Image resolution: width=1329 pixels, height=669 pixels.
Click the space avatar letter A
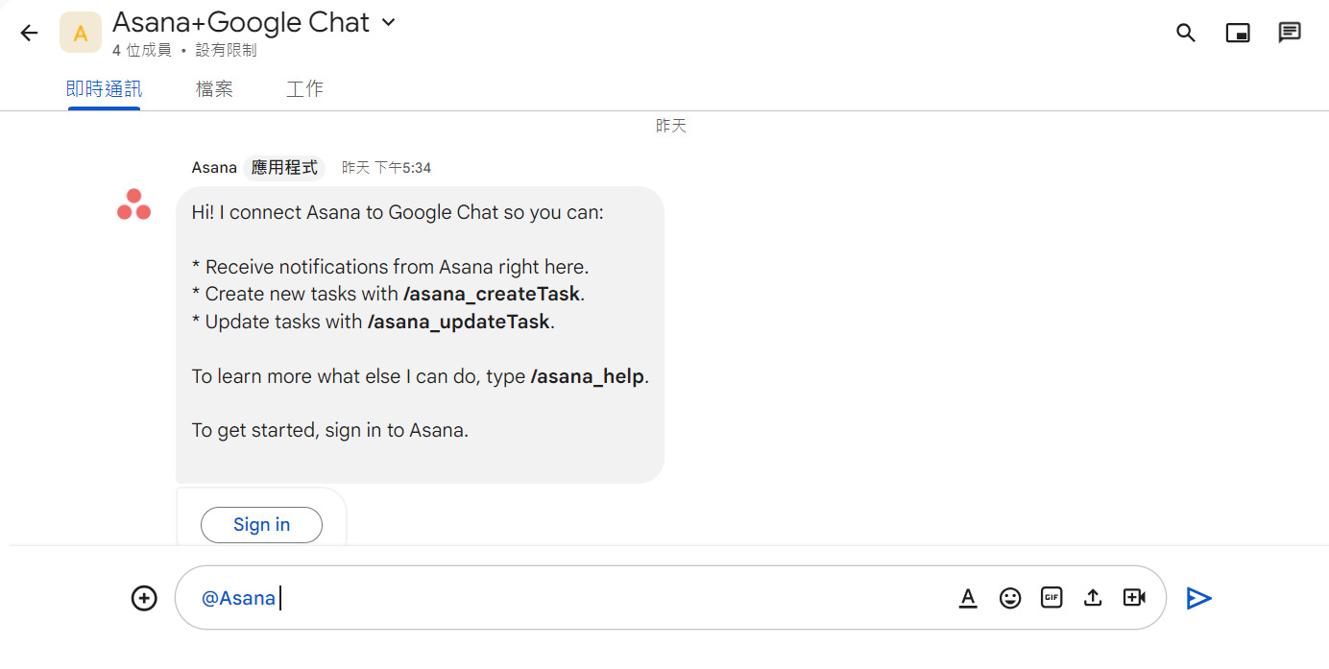[x=81, y=33]
